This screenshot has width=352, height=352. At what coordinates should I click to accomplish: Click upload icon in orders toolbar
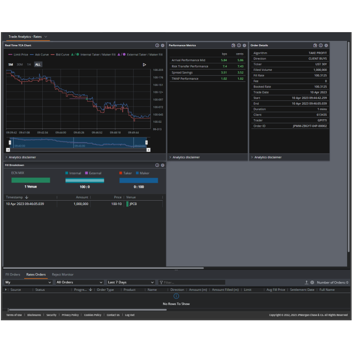point(306,282)
